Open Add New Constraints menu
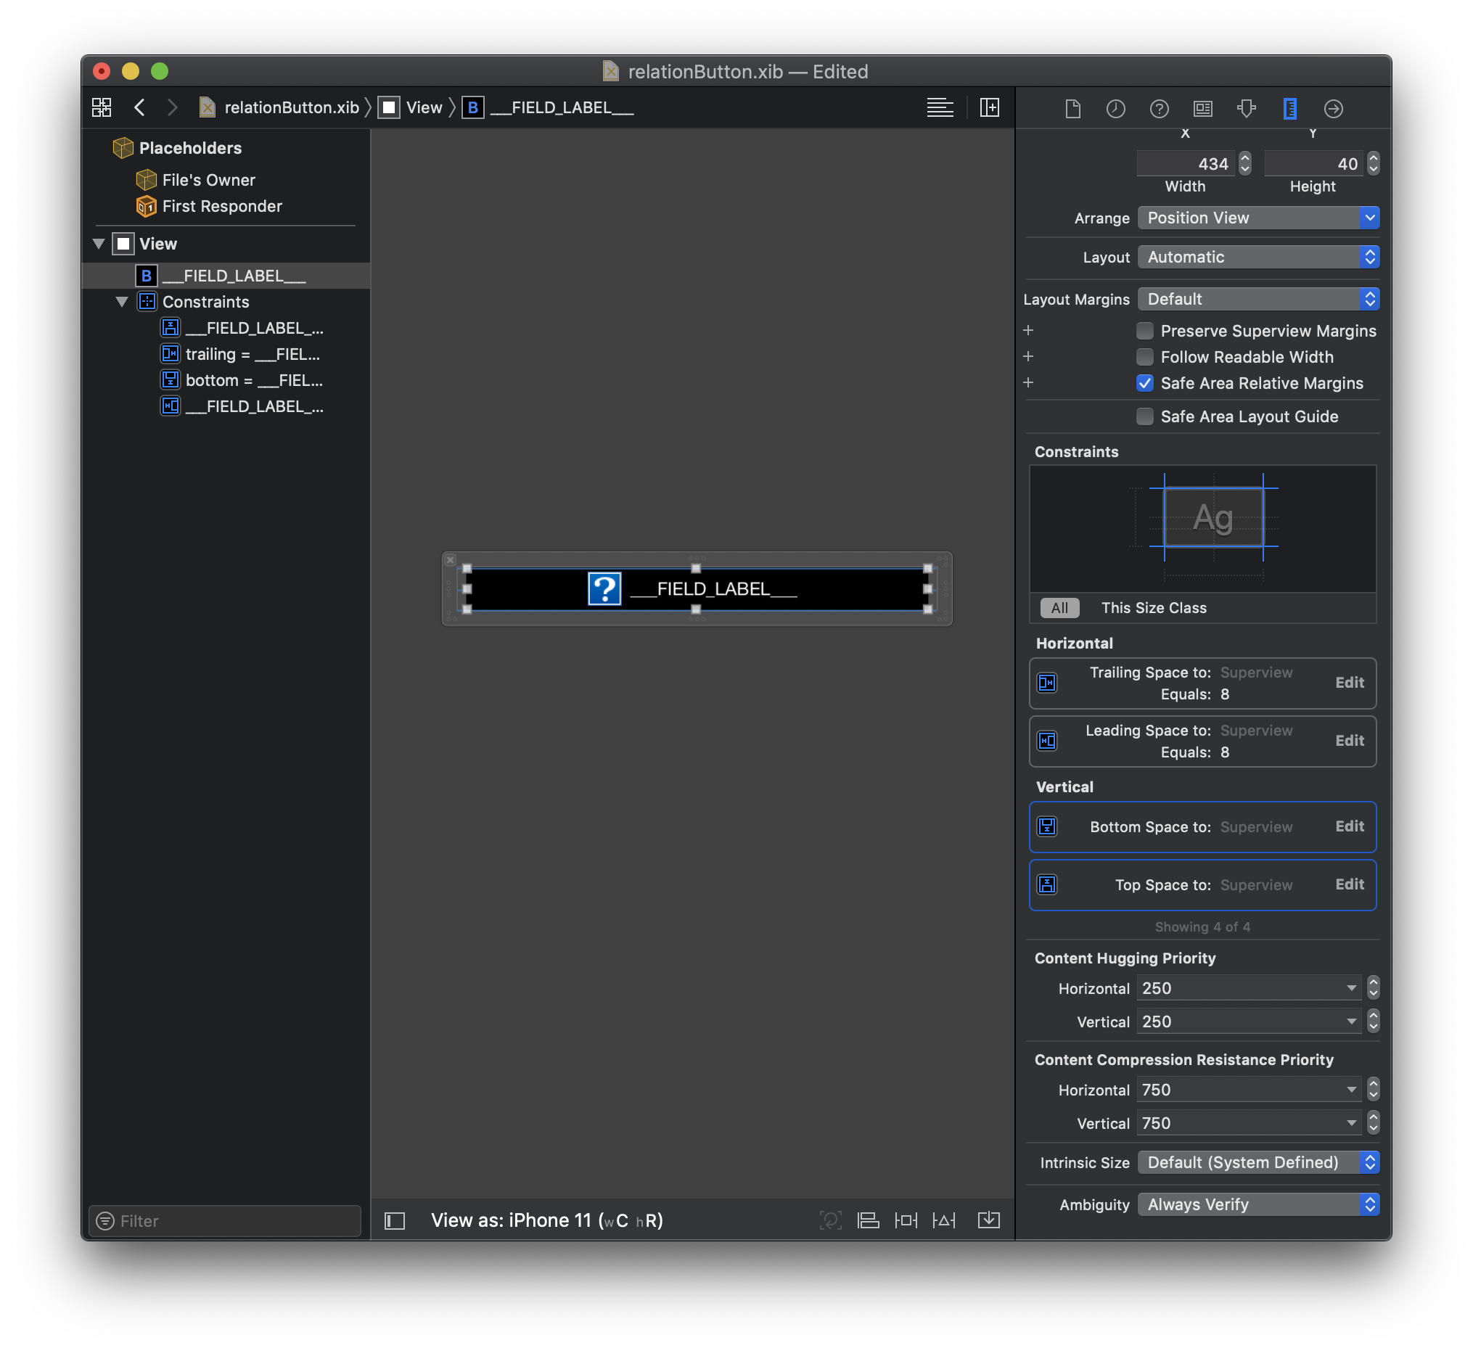 pos(906,1220)
